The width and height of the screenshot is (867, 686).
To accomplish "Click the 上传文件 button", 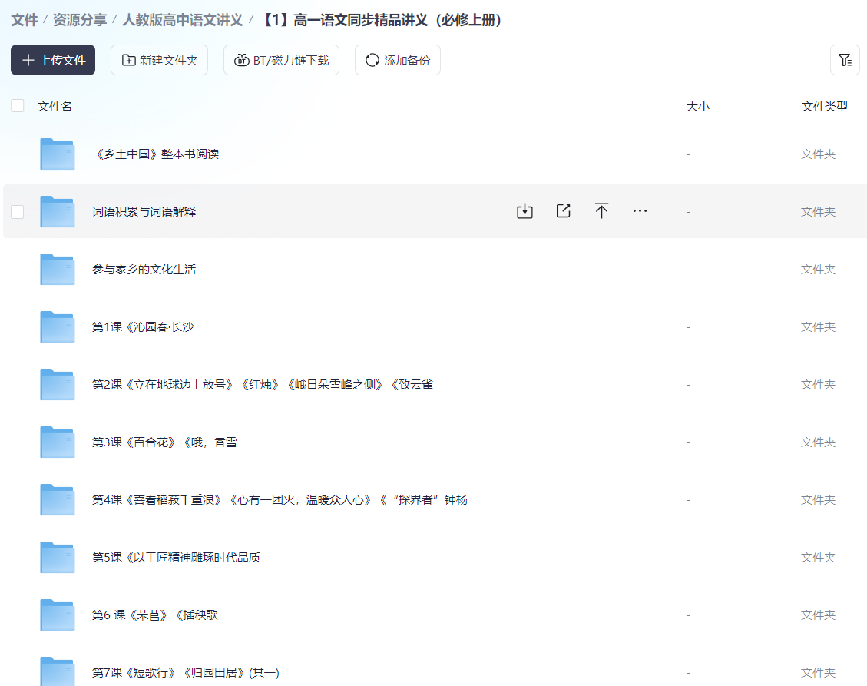I will pyautogui.click(x=52, y=59).
